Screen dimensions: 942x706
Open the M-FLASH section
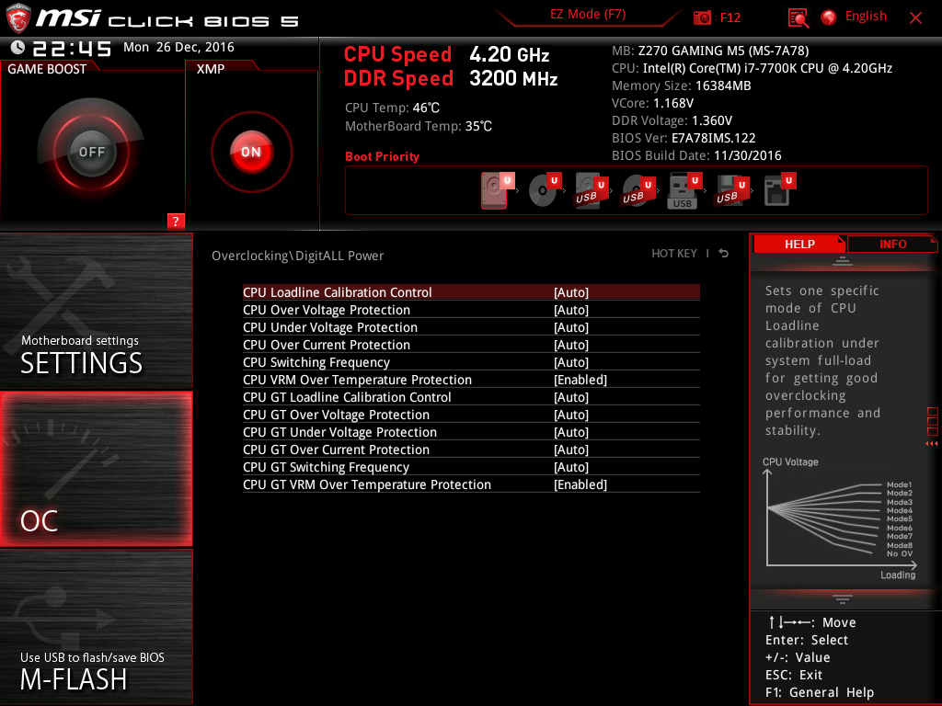(96, 627)
